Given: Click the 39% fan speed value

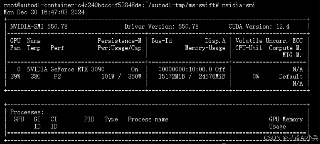Looking at the screenshot, I should 15,76.
